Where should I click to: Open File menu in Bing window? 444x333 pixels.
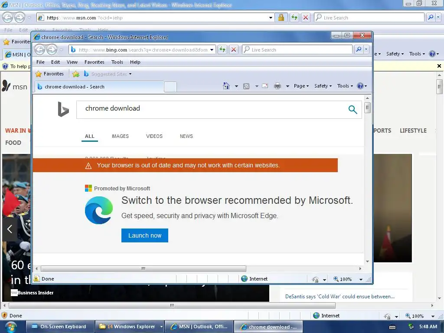(x=40, y=62)
